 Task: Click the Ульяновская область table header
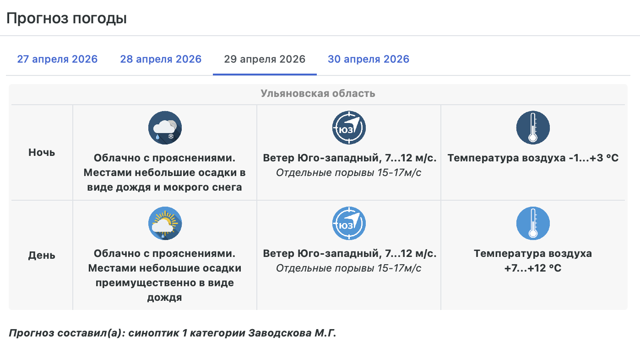tap(318, 94)
